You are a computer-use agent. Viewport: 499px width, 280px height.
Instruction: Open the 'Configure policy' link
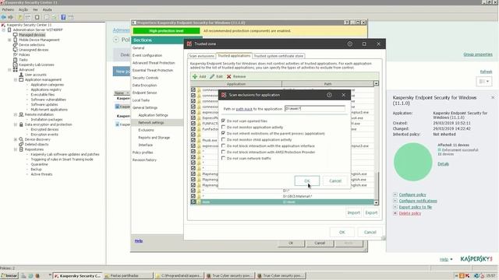click(x=412, y=194)
